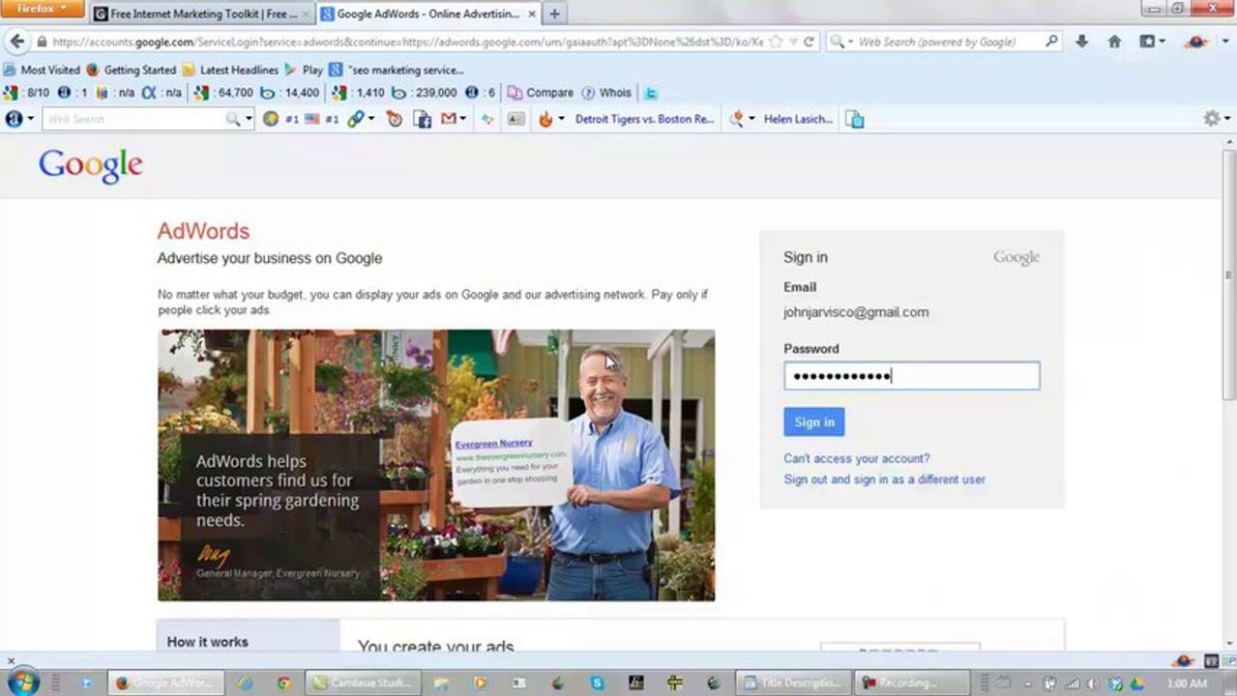The width and height of the screenshot is (1237, 696).
Task: Click the search magnifier in search box
Action: pos(1051,42)
